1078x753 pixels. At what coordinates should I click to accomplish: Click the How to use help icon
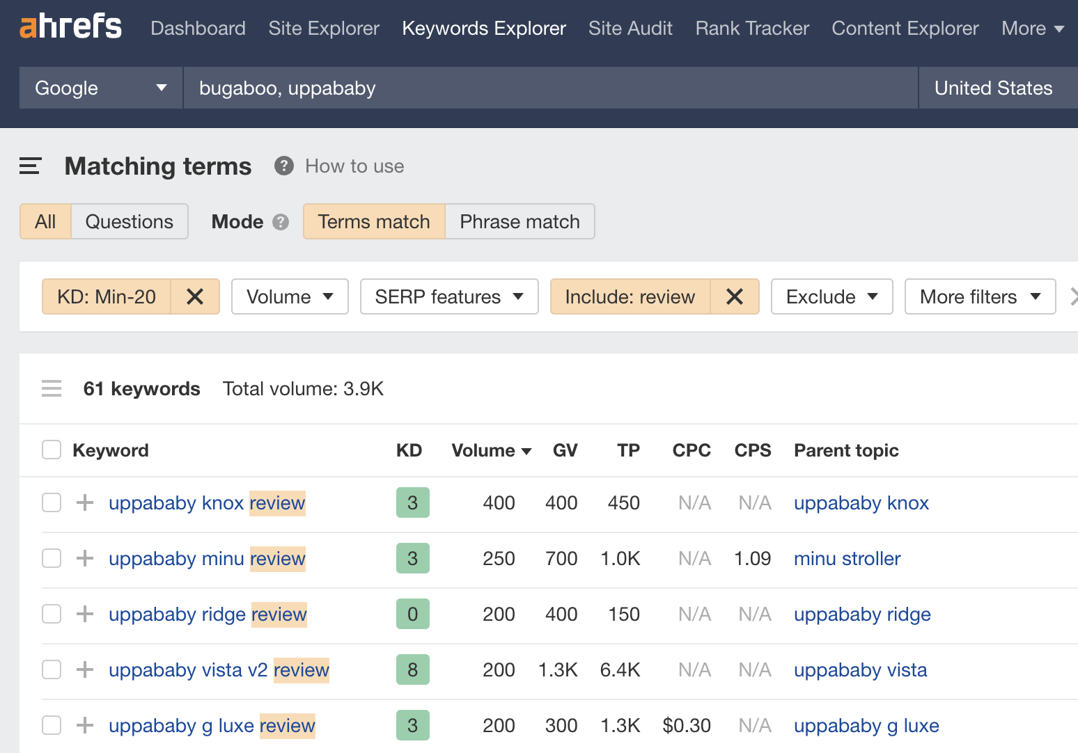[x=283, y=166]
